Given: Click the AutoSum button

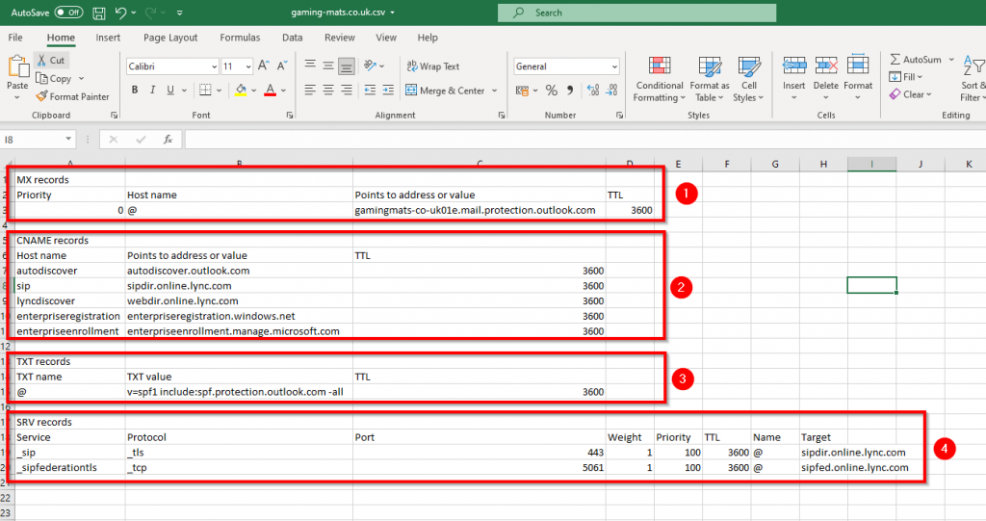Looking at the screenshot, I should [916, 59].
